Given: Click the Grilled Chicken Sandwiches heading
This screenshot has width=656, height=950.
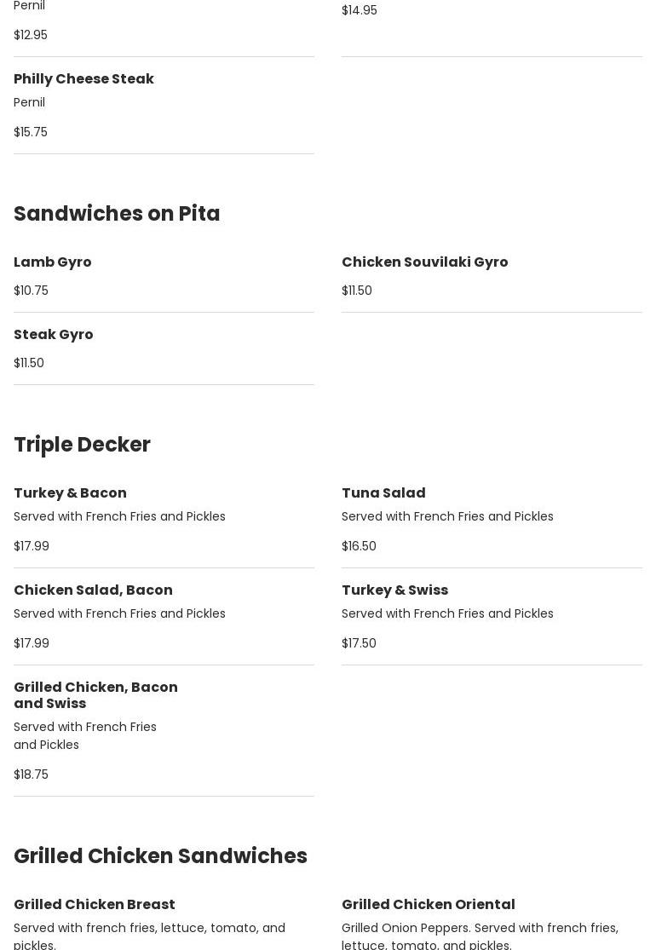Looking at the screenshot, I should pyautogui.click(x=160, y=855).
